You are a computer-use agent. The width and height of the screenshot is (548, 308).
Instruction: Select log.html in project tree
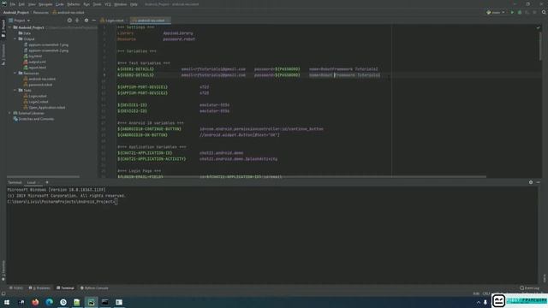tap(33, 56)
